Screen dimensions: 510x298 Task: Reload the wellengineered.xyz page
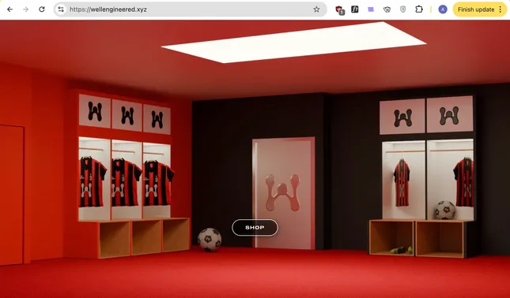coord(42,9)
